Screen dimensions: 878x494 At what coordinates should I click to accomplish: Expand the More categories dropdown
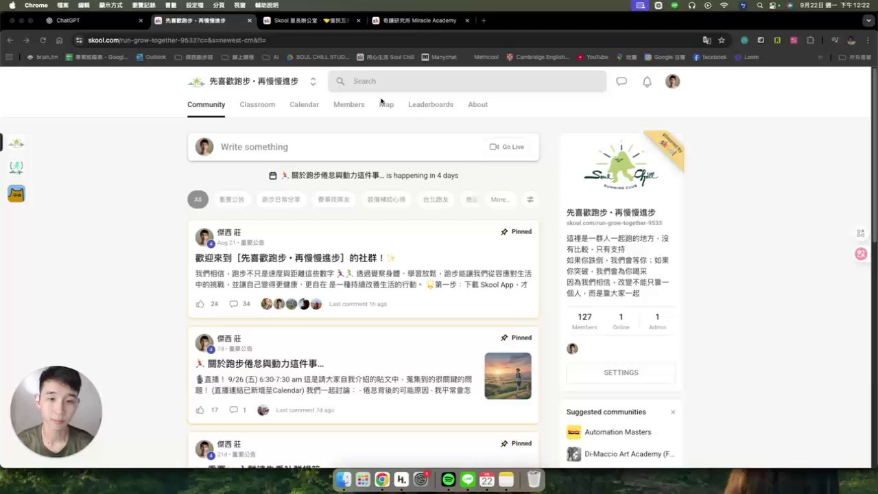click(500, 200)
